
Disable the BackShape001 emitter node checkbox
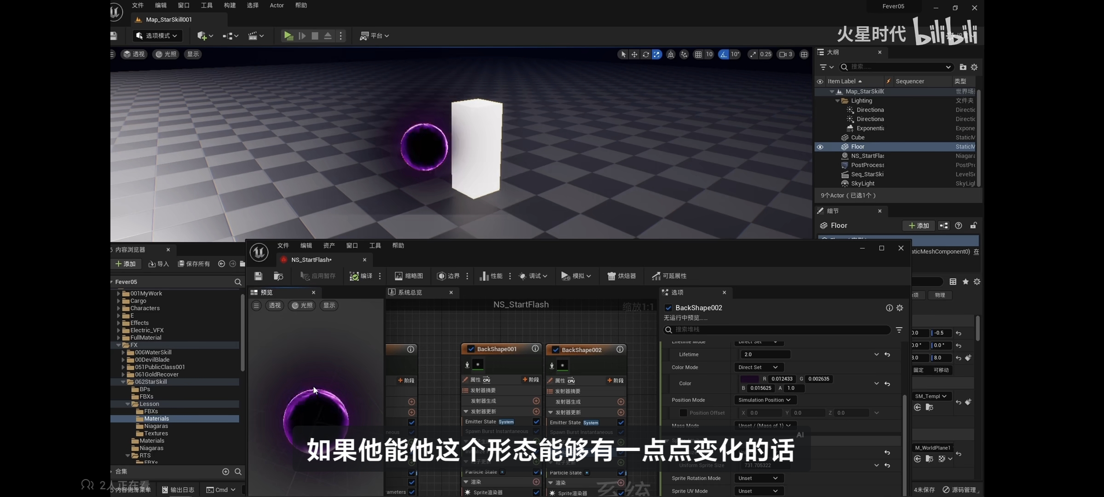point(471,349)
